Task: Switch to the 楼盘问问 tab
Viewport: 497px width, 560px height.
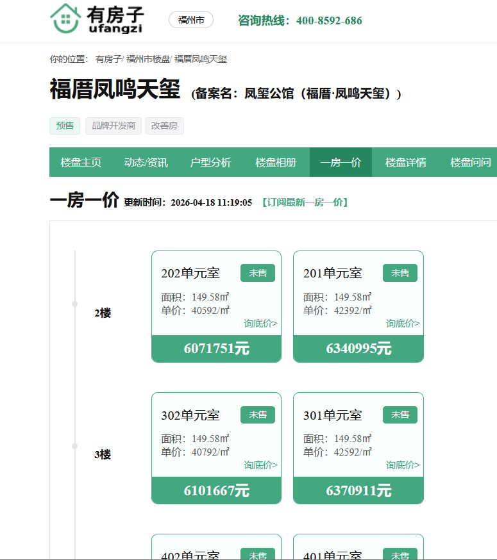Action: [470, 162]
